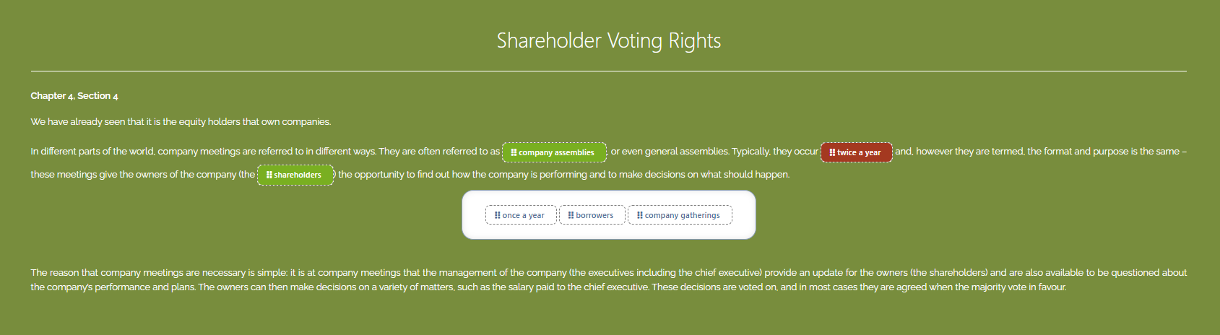Viewport: 1220px width, 335px height.
Task: Click the grip handle on borrowers option
Action: 571,215
